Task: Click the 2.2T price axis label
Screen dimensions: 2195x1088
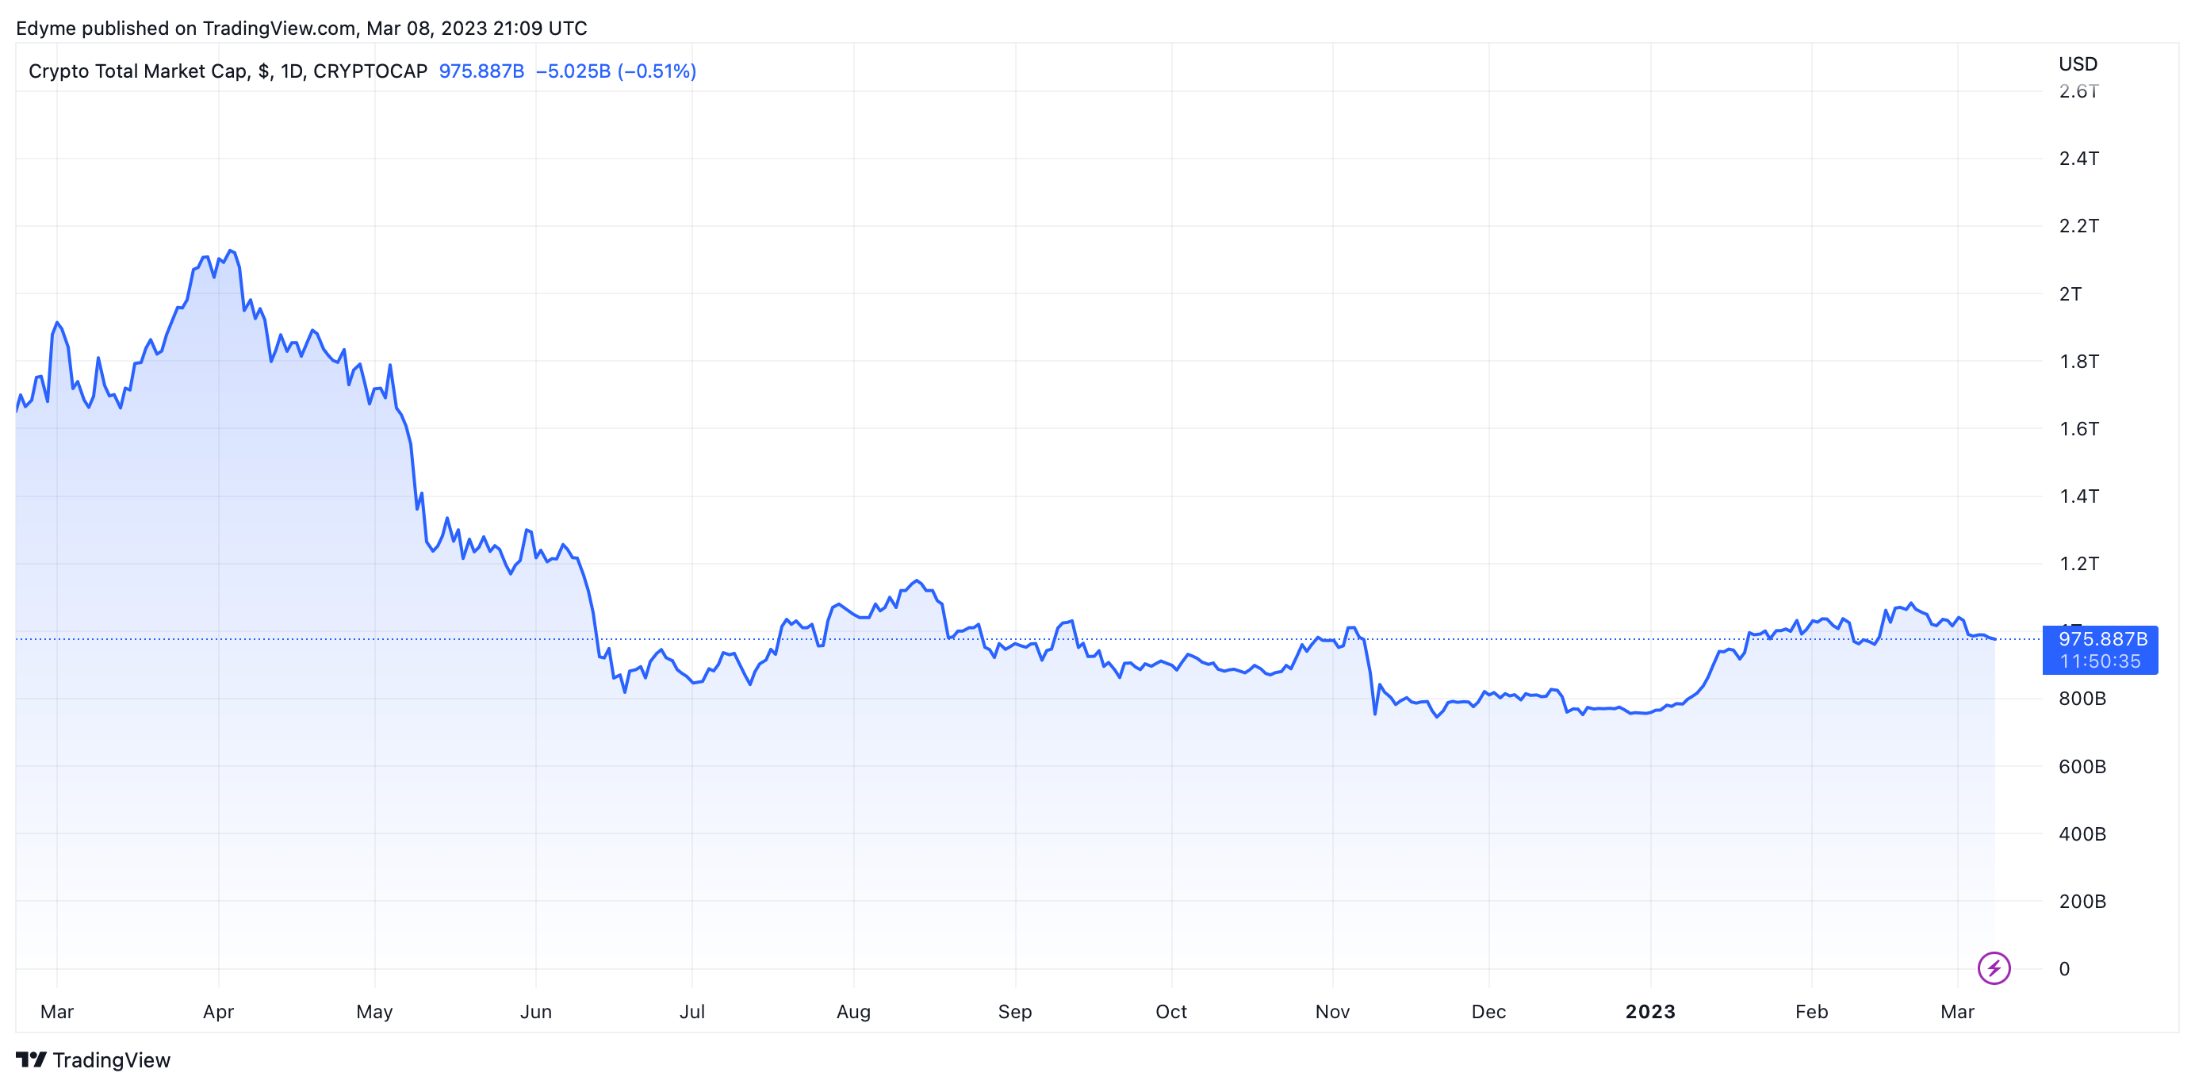Action: pos(2078,226)
